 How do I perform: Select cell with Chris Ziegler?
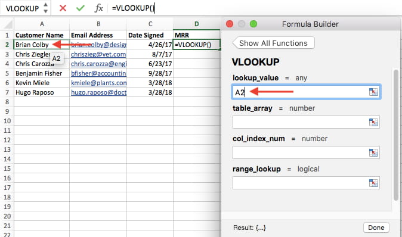[x=42, y=54]
